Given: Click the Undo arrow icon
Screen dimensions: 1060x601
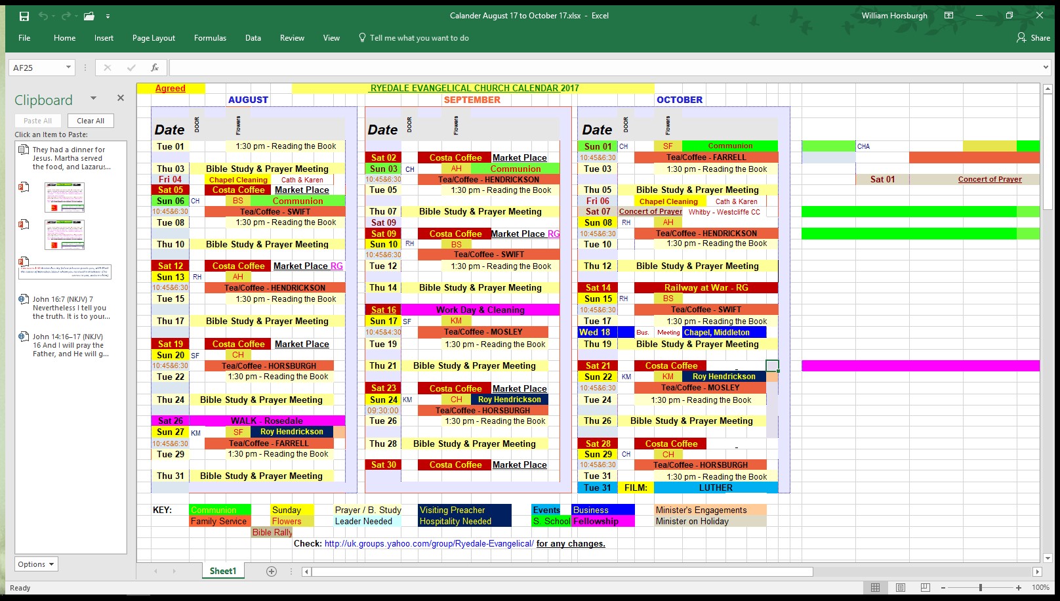Looking at the screenshot, I should pyautogui.click(x=43, y=16).
